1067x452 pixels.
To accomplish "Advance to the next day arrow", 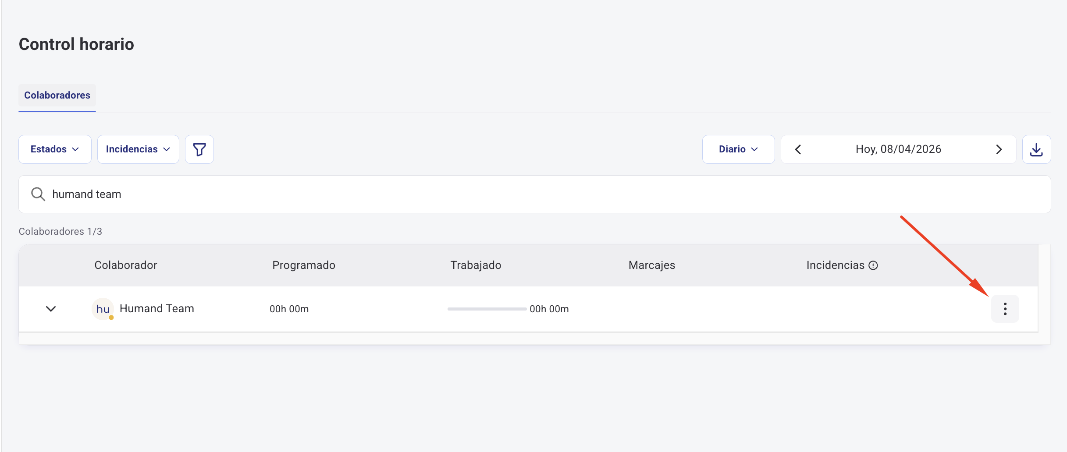I will (999, 149).
